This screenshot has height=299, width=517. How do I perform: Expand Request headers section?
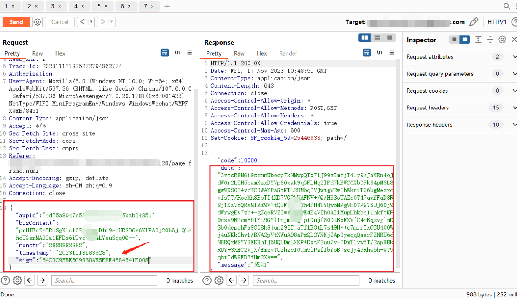click(460, 108)
